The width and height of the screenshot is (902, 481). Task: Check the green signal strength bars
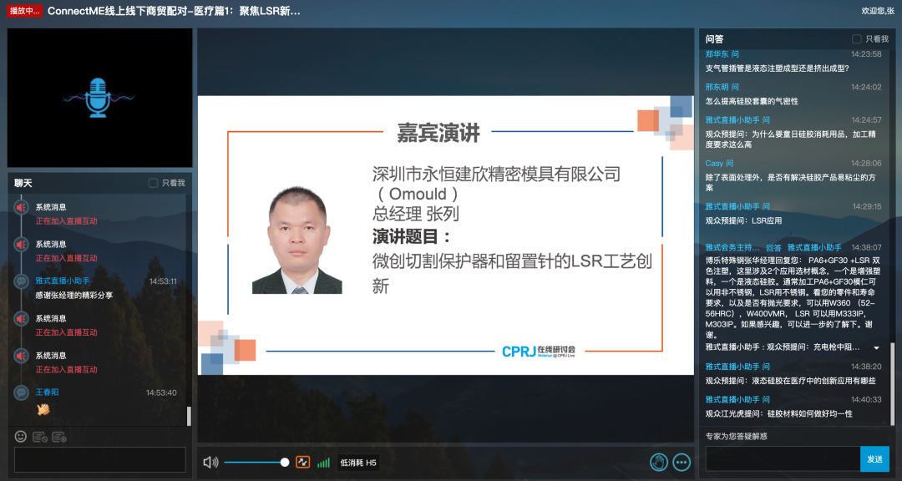pyautogui.click(x=323, y=463)
